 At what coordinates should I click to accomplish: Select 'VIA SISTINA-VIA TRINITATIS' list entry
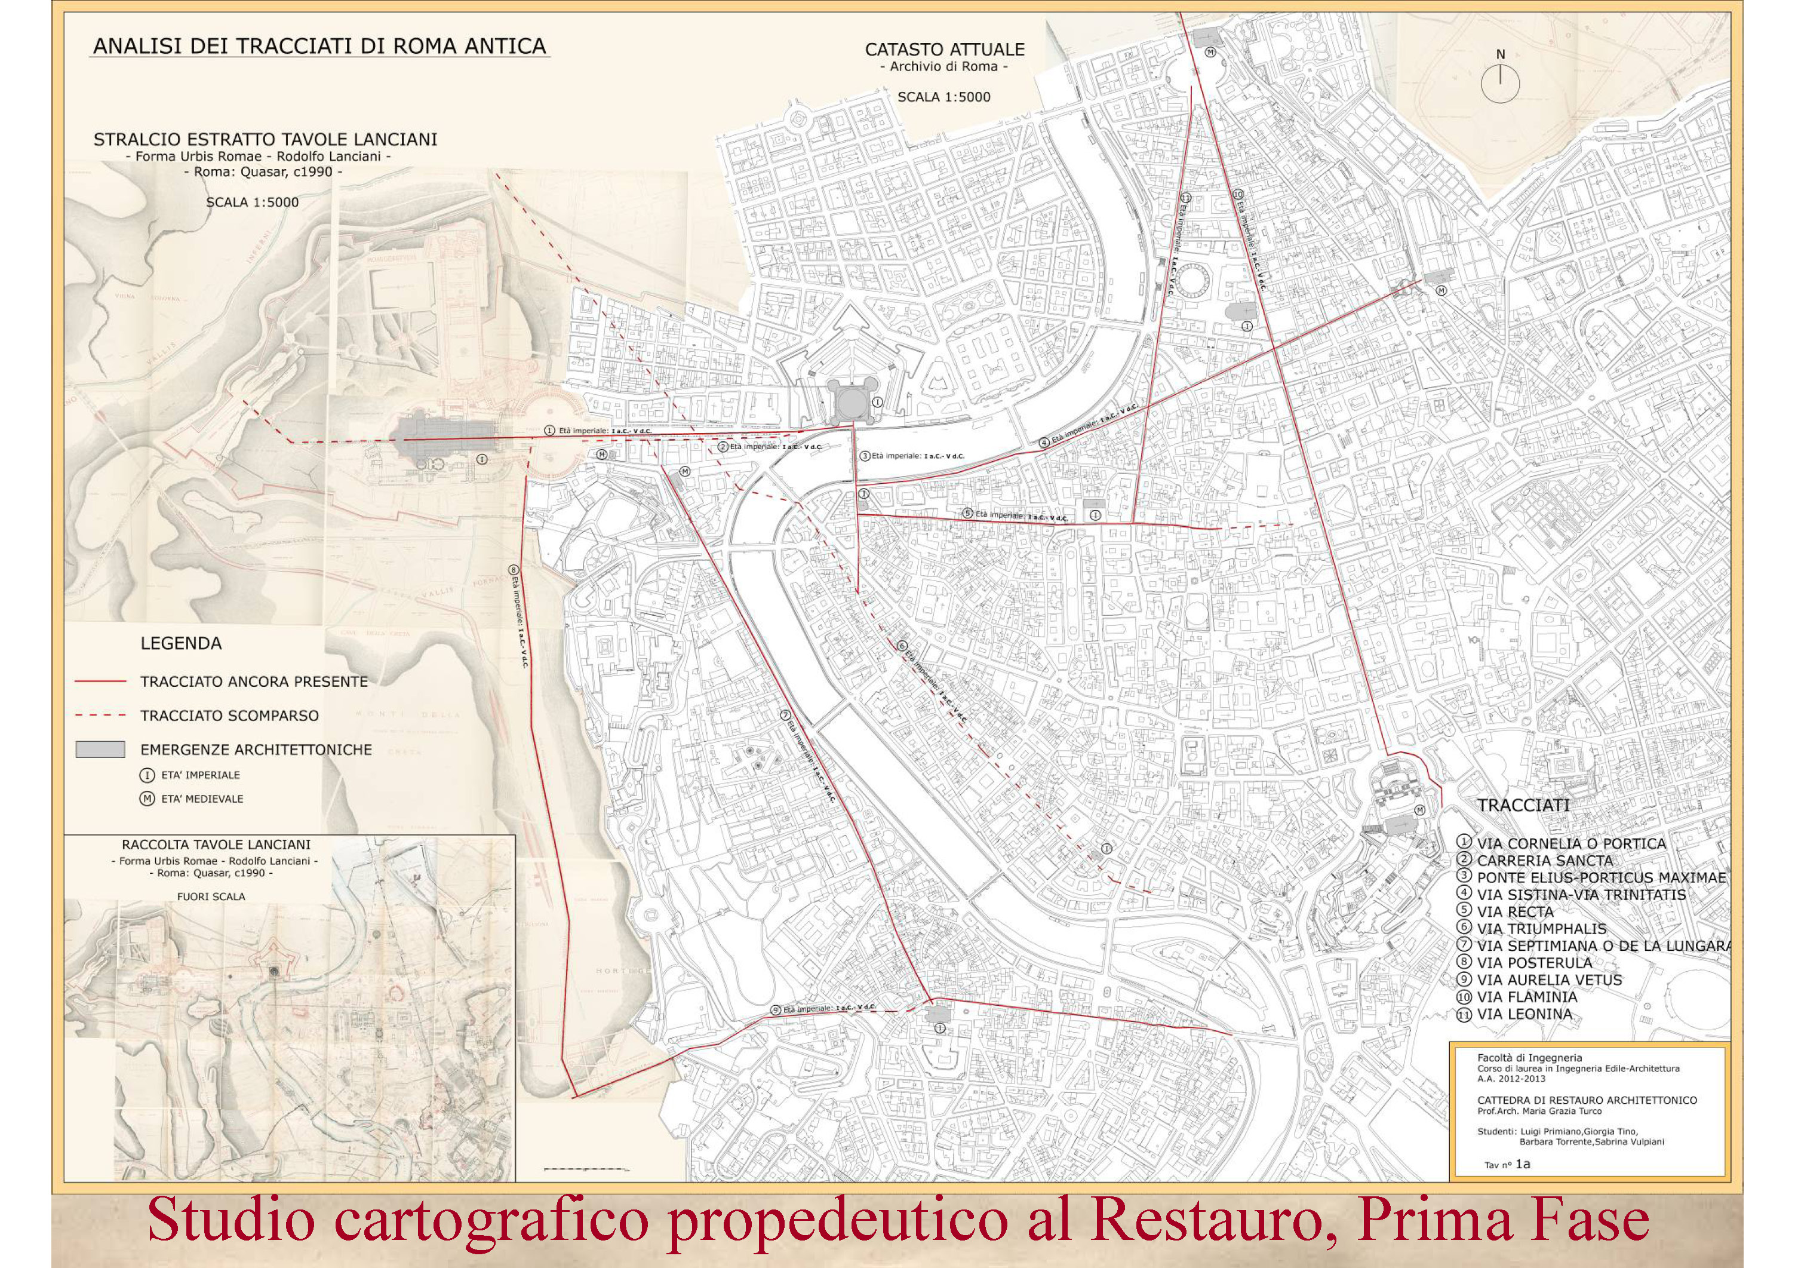click(x=1582, y=895)
